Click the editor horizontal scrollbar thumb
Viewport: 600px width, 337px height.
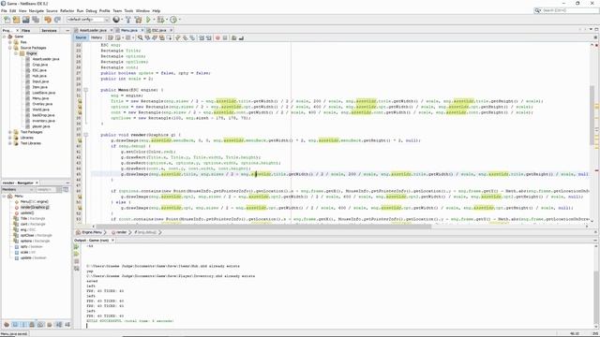click(263, 227)
